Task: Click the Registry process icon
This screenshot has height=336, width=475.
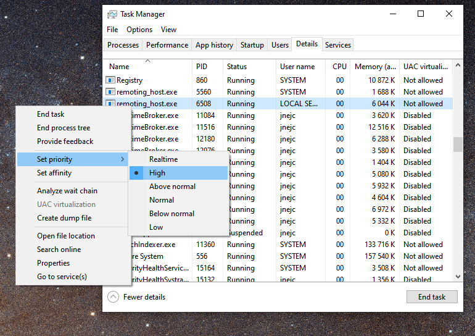Action: tap(110, 80)
